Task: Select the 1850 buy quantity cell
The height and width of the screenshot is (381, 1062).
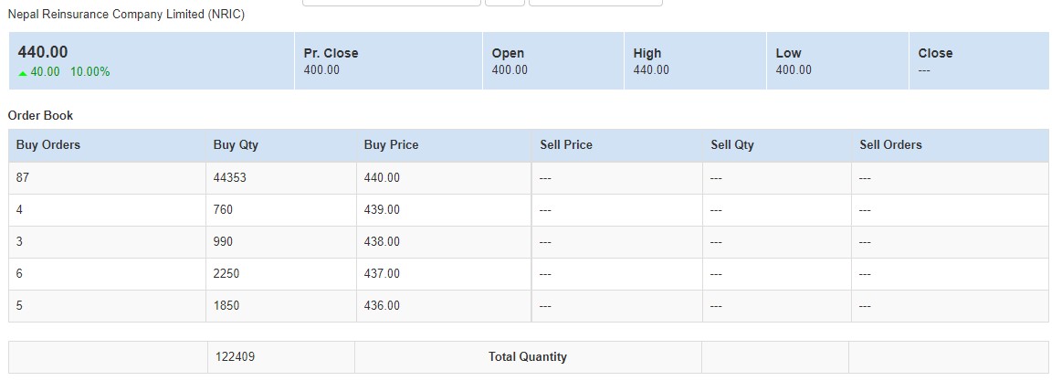Action: (281, 306)
